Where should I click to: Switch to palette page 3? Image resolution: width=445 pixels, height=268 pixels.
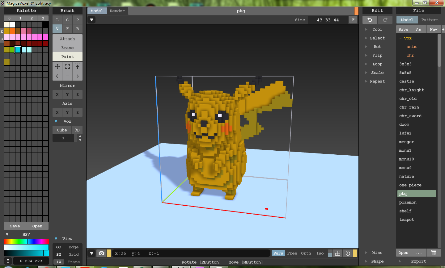tap(43, 18)
